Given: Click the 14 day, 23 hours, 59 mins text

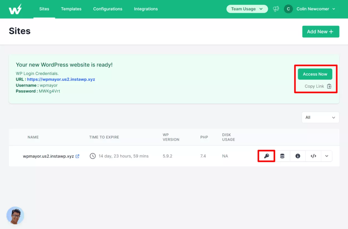Looking at the screenshot, I should click(x=124, y=156).
